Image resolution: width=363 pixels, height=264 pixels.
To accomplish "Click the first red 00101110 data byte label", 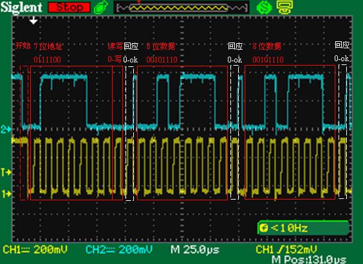I will click(x=162, y=60).
